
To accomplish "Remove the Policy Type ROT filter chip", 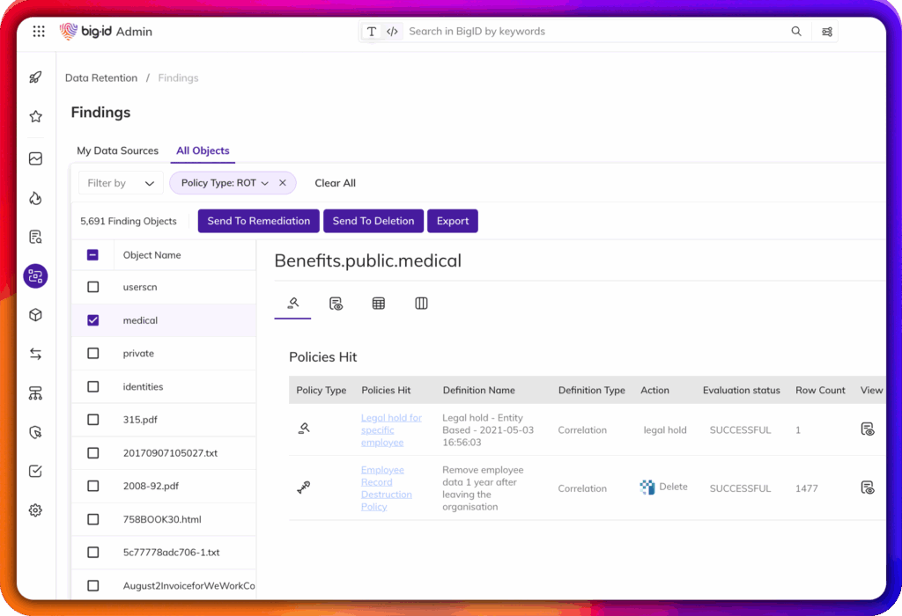I will tap(283, 183).
